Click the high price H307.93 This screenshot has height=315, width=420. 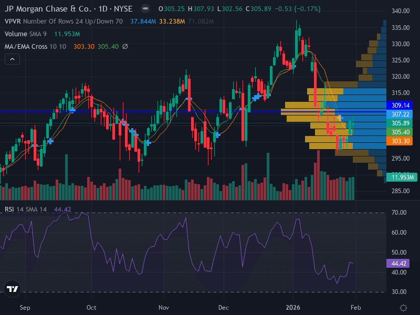tap(201, 9)
